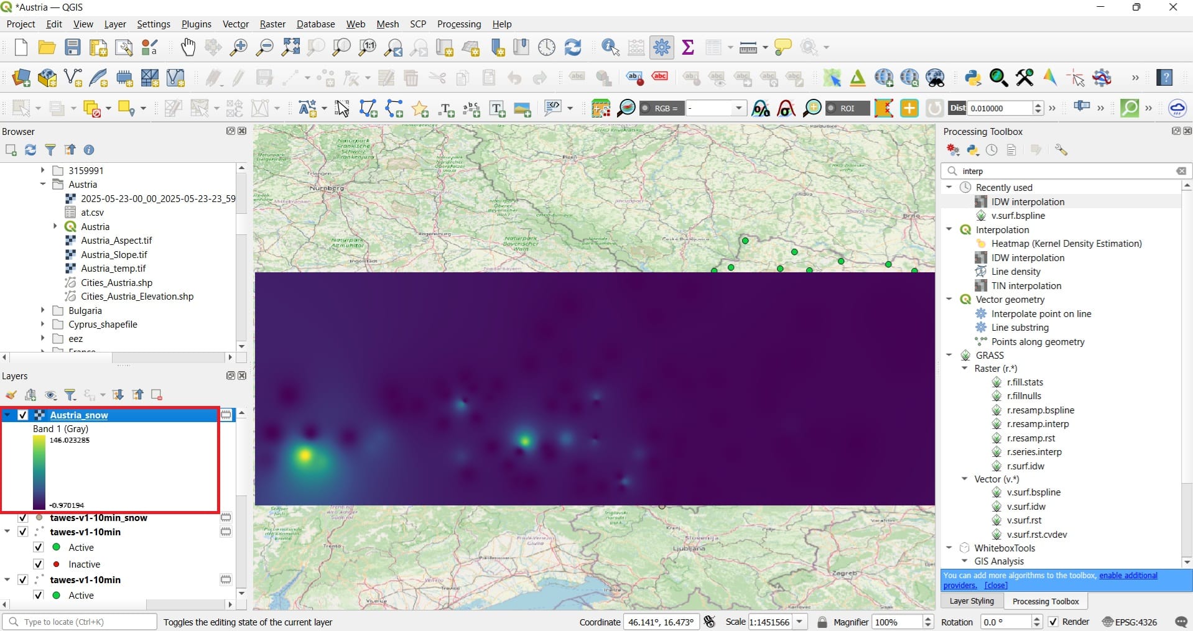
Task: Switch to the Layer Styling tab
Action: tap(972, 601)
